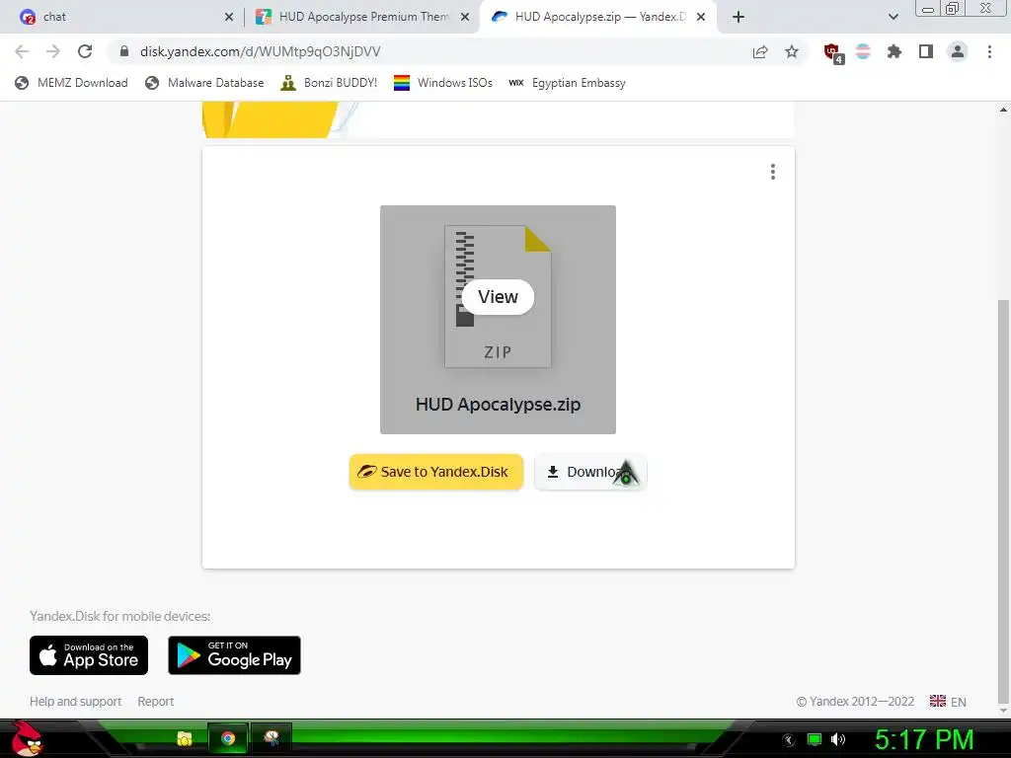Open Help and support link
Screen dimensions: 1011x758
pos(75,702)
